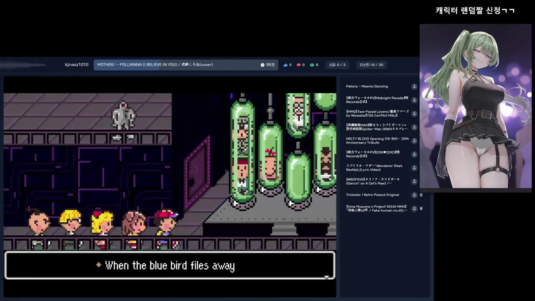Click the 리스트: 10 / 30 list counter

pos(372,65)
